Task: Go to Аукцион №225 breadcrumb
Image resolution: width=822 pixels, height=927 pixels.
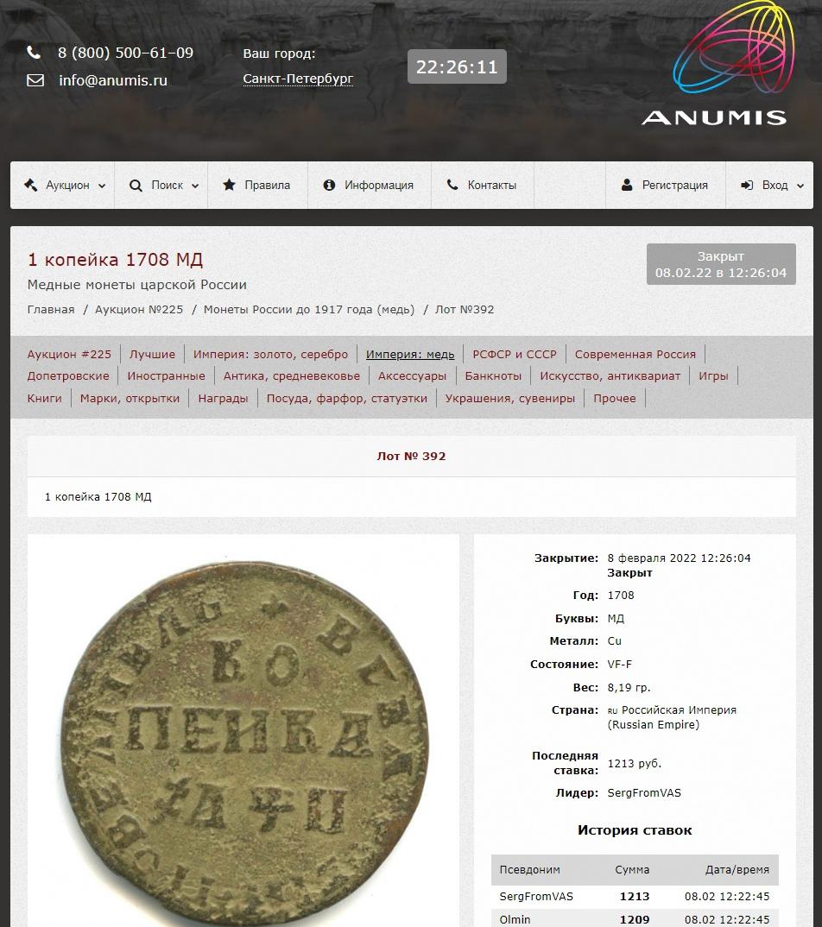Action: click(x=139, y=309)
